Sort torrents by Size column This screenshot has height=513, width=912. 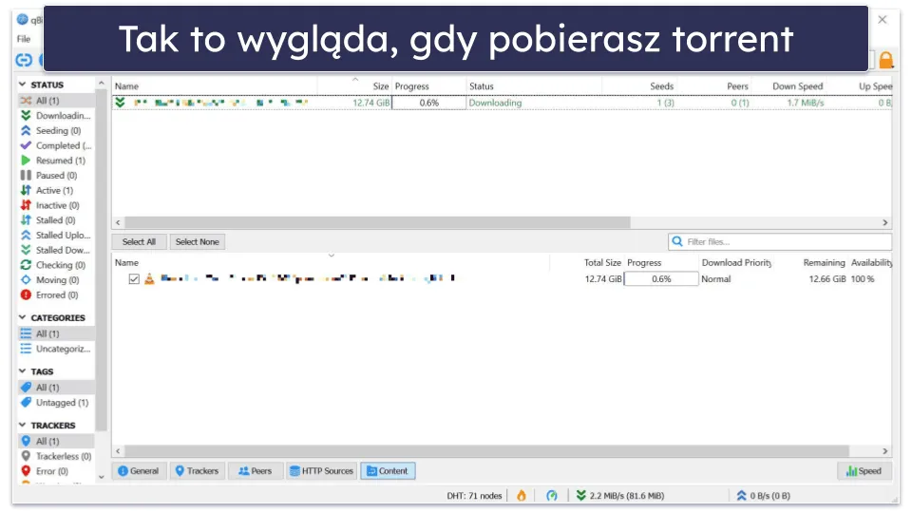pyautogui.click(x=380, y=86)
